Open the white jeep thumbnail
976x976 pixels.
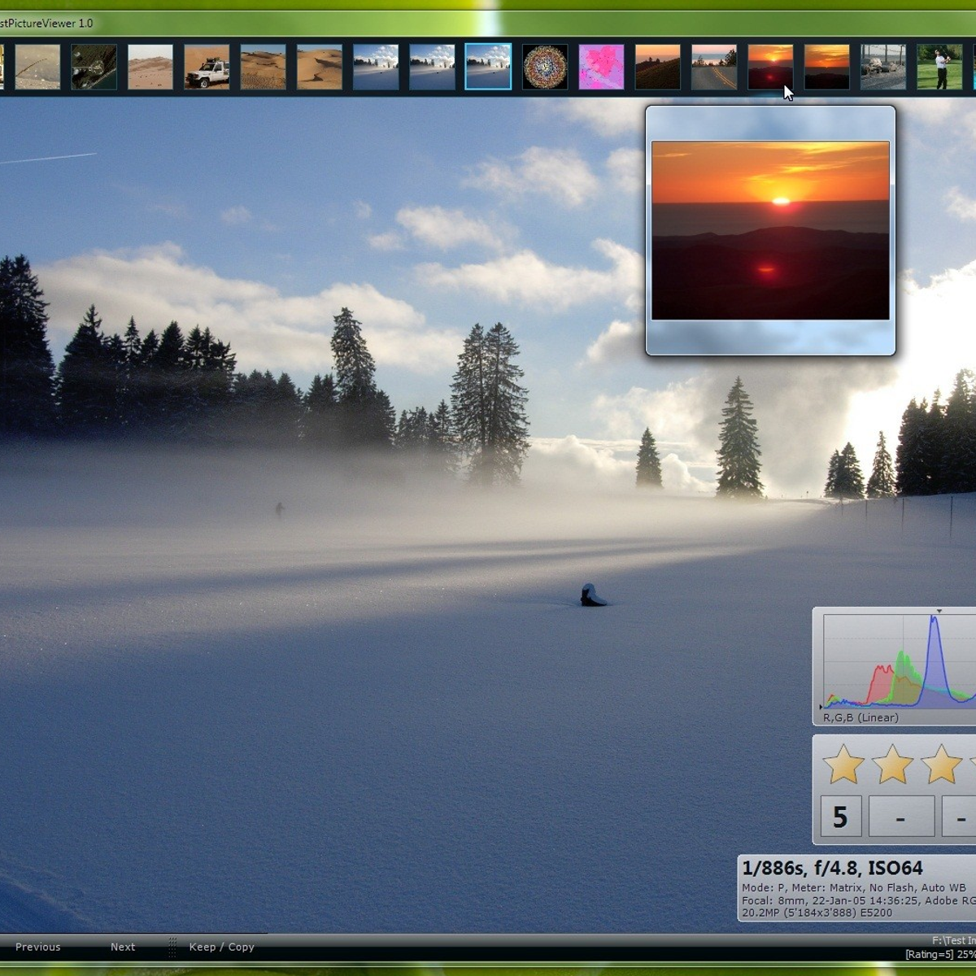point(207,67)
